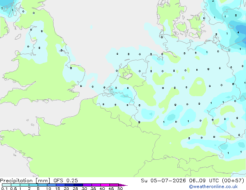Click the "(00+57)" forecast offset label
This screenshot has width=246, height=190.
[x=233, y=181]
